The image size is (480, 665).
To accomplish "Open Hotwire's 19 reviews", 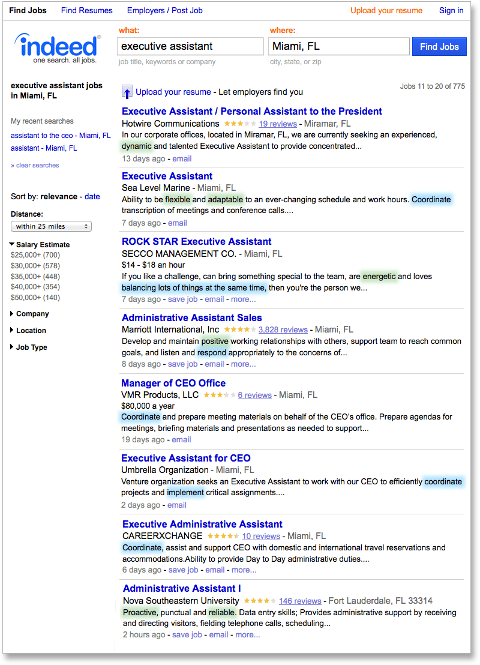I will tap(278, 124).
